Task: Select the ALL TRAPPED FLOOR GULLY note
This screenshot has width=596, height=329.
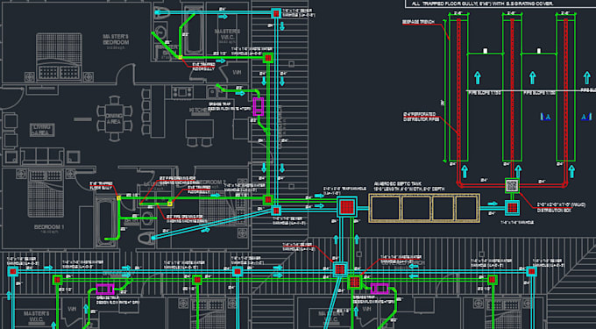Action: coord(483,4)
